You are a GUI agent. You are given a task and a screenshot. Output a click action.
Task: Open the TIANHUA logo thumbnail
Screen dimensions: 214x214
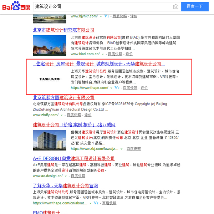[x=49, y=79]
